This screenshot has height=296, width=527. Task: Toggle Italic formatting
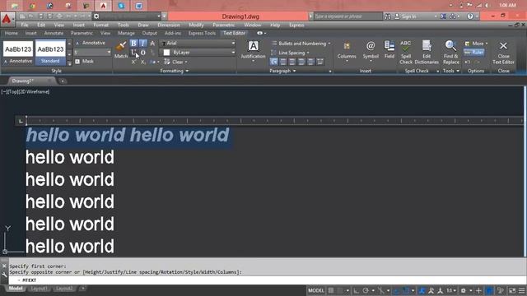pyautogui.click(x=142, y=44)
